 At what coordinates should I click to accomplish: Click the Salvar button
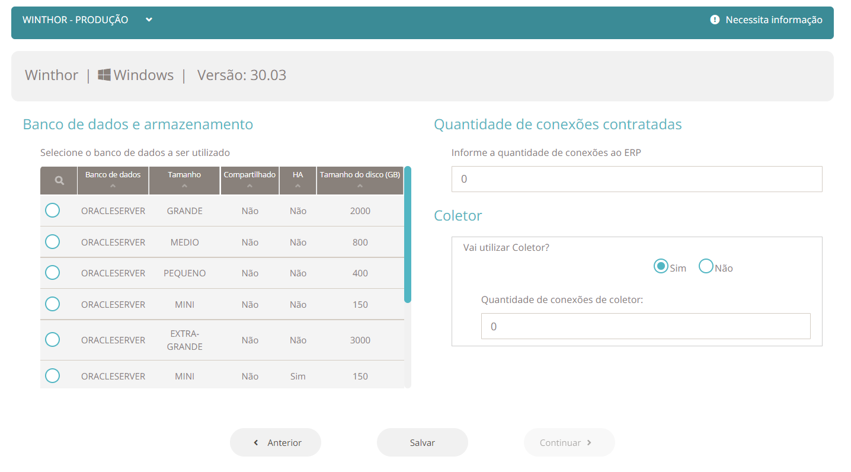423,442
